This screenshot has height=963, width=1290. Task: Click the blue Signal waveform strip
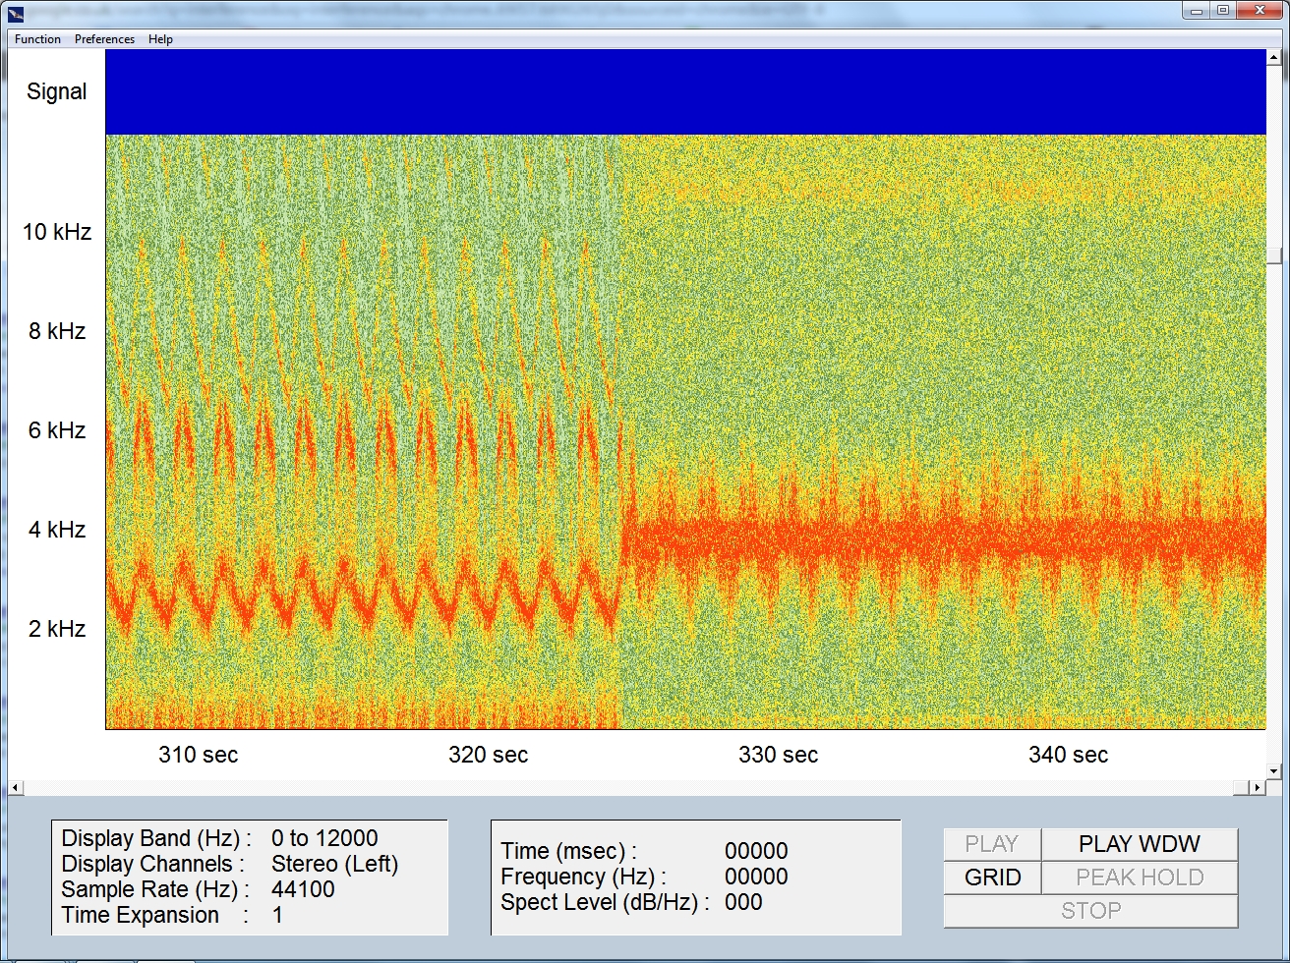[684, 91]
